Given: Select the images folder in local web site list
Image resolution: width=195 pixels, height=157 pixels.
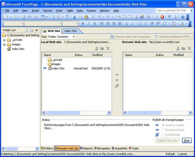Looking at the screenshot, I should (54, 64).
